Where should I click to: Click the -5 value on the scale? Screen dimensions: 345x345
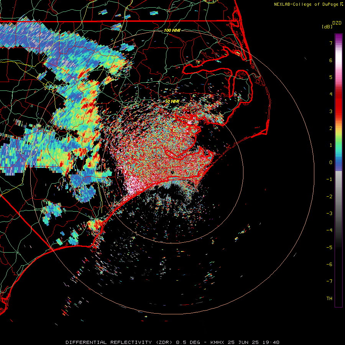pos(329,248)
